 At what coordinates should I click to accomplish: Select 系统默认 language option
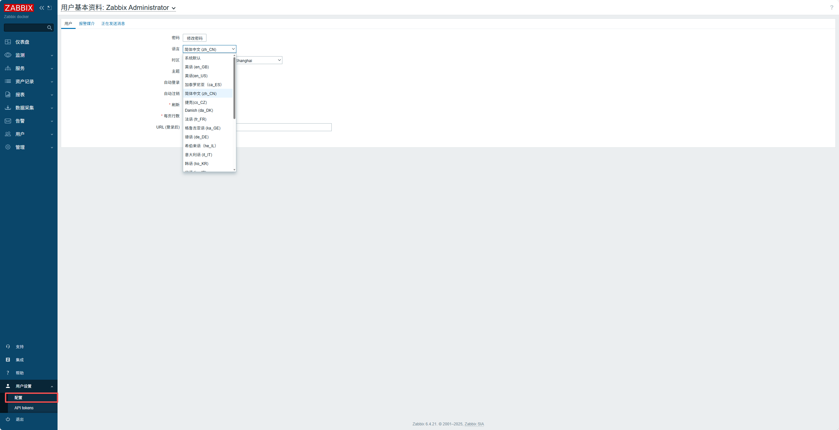click(208, 58)
